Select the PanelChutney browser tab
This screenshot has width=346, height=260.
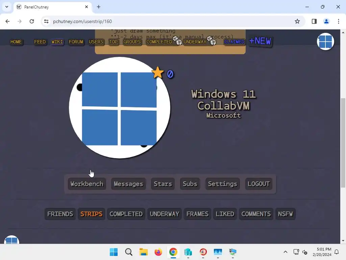(x=52, y=7)
